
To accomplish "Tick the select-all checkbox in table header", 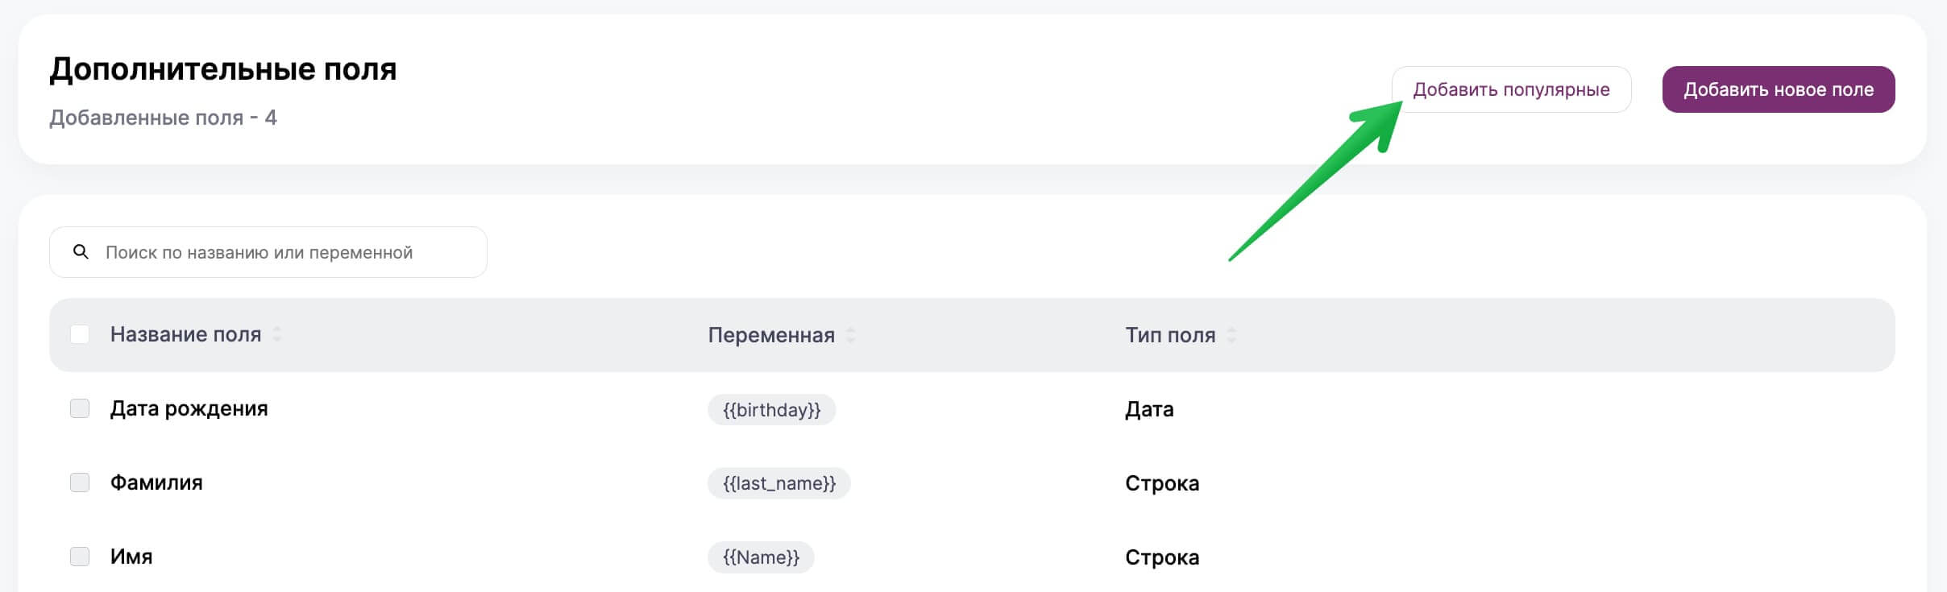I will (80, 334).
